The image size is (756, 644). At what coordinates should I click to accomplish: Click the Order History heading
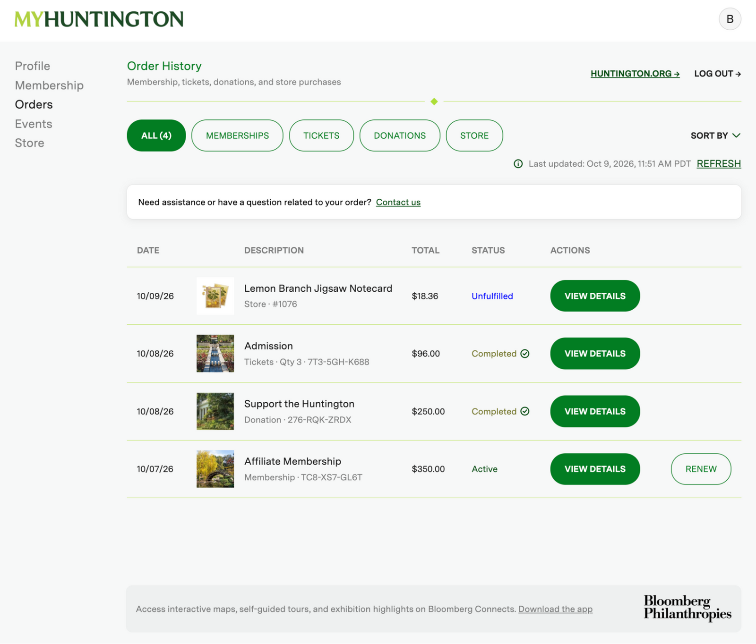(x=164, y=66)
